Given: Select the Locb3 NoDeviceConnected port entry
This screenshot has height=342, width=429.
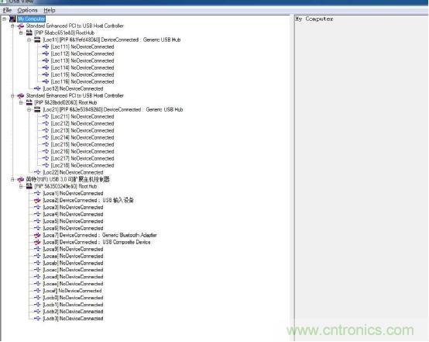Looking at the screenshot, I should pos(73,319).
